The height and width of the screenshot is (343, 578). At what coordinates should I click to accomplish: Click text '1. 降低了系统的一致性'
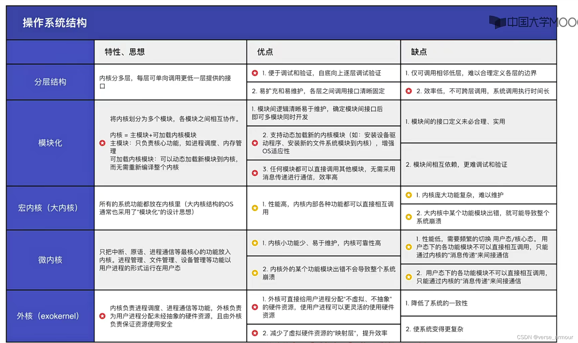tap(437, 303)
